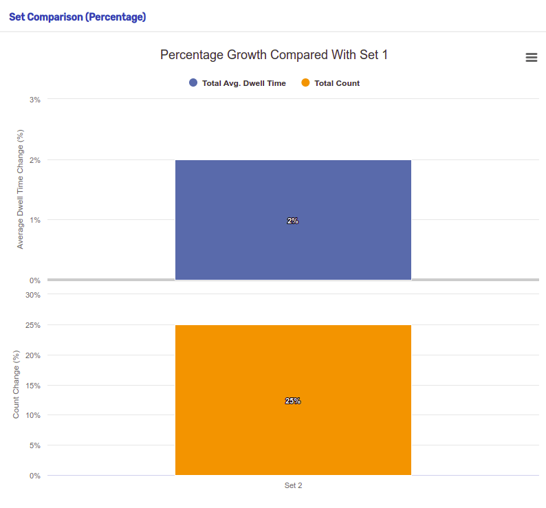
Task: Select the orange total count bar
Action: (x=293, y=400)
